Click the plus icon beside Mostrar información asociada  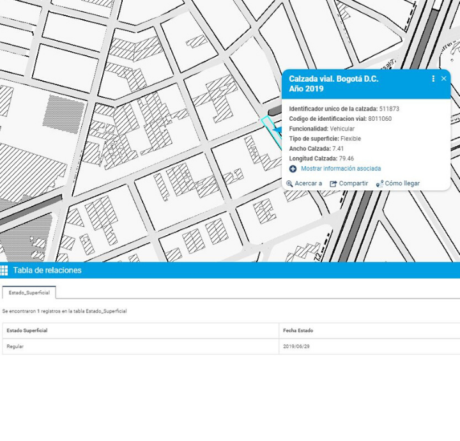(293, 169)
